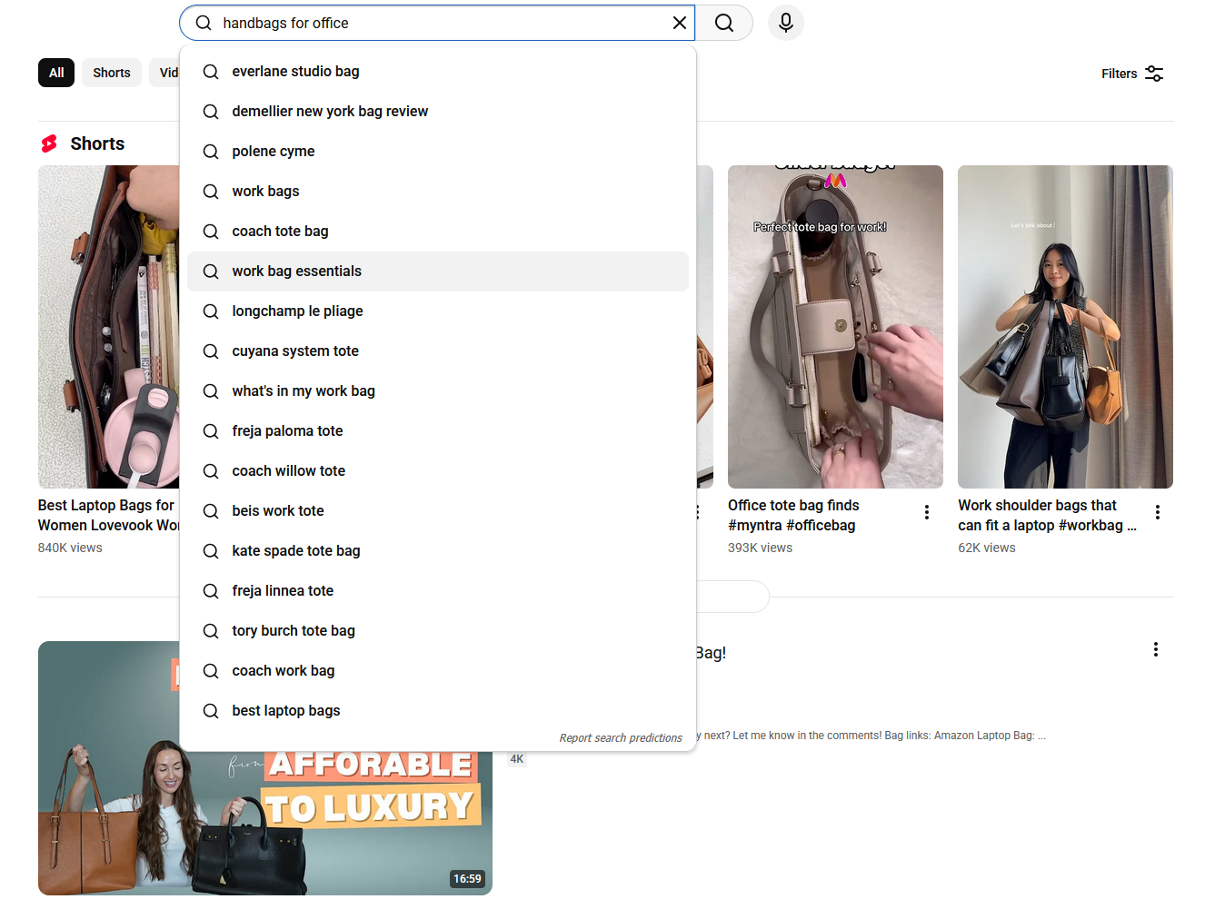Click the Report search predictions link
The width and height of the screenshot is (1205, 909).
pyautogui.click(x=621, y=737)
